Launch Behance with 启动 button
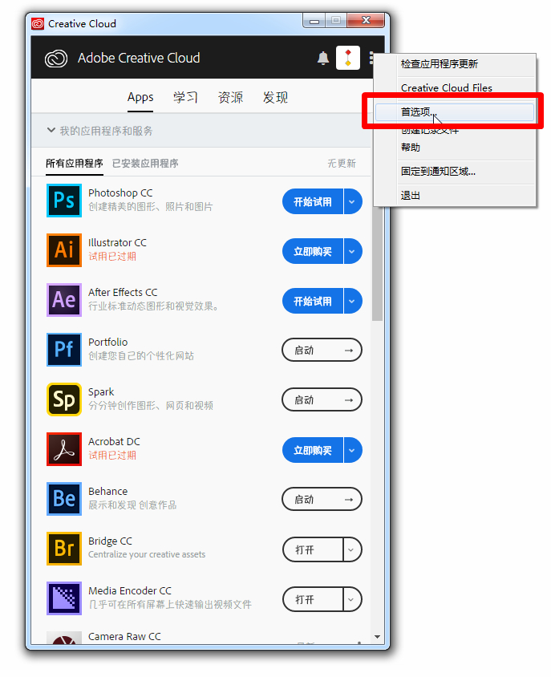Image resolution: width=551 pixels, height=677 pixels. point(322,500)
